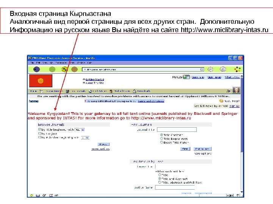The width and height of the screenshot is (273, 204).
Task: Click the vertical scrollbar of the page
Action: (x=242, y=134)
